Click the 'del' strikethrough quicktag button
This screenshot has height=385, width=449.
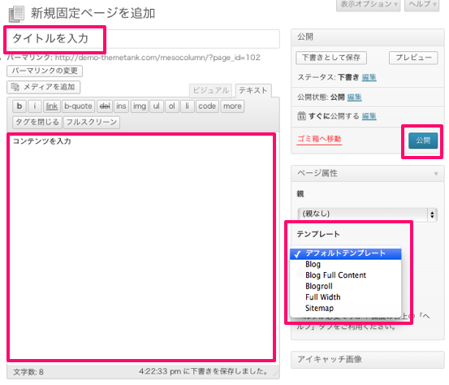tap(105, 106)
